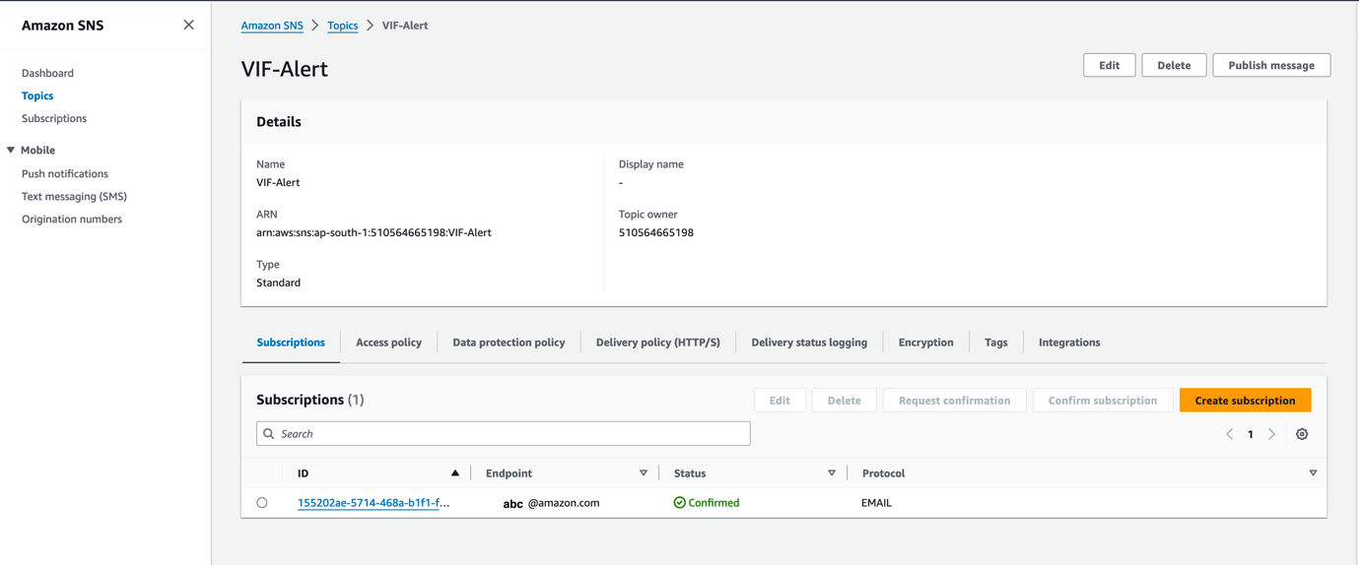This screenshot has height=565, width=1359.
Task: Open the Delivery status logging tab
Action: (x=809, y=343)
